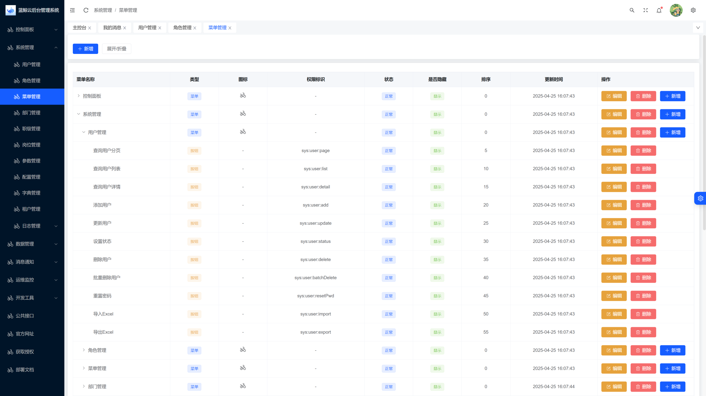Viewport: 706px width, 396px height.
Task: Click the refresh page icon
Action: click(86, 10)
